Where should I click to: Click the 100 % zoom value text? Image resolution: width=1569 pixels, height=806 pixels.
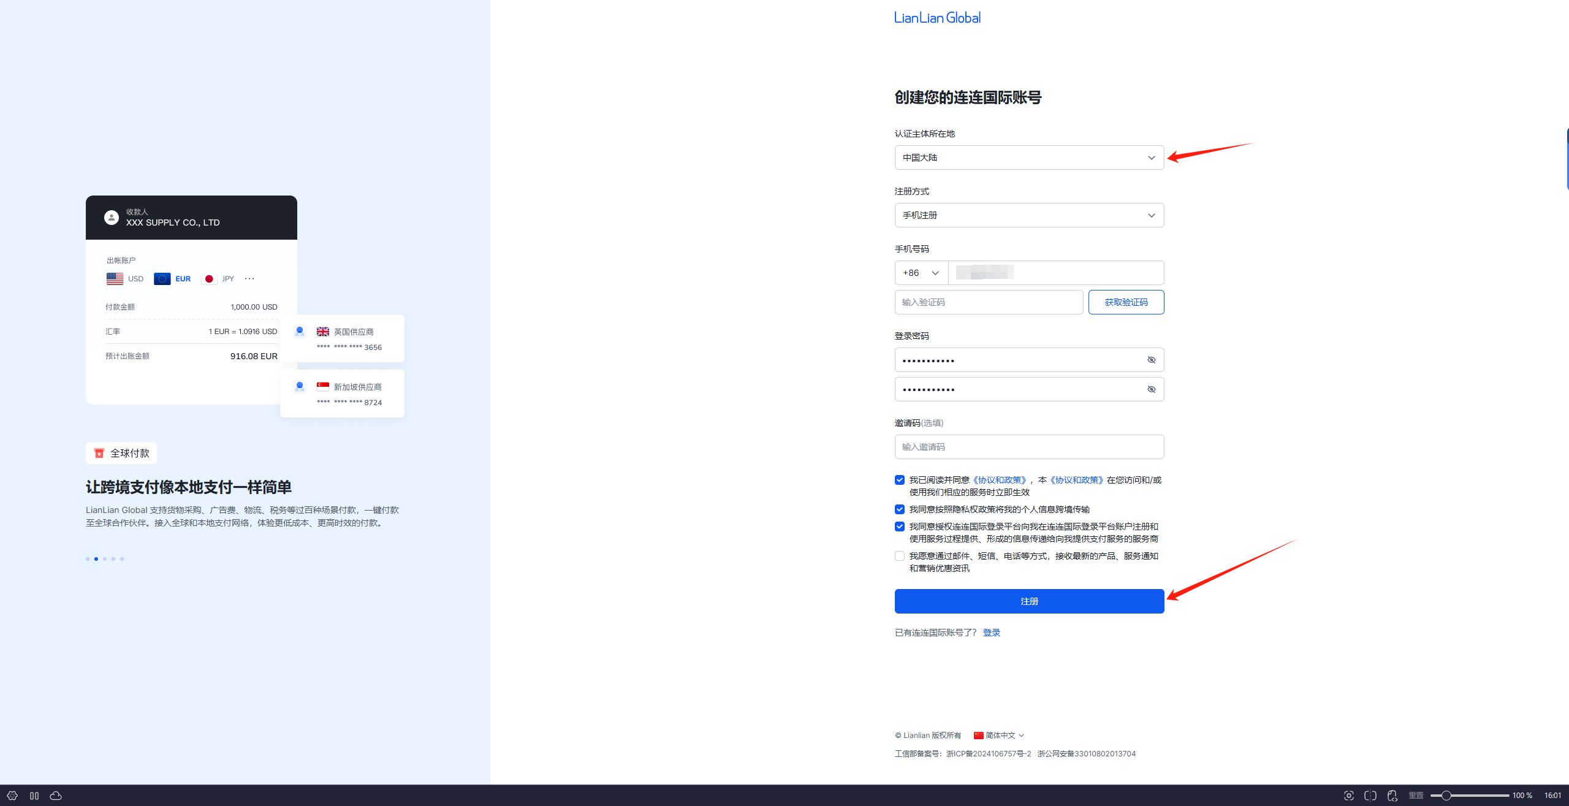(x=1522, y=796)
